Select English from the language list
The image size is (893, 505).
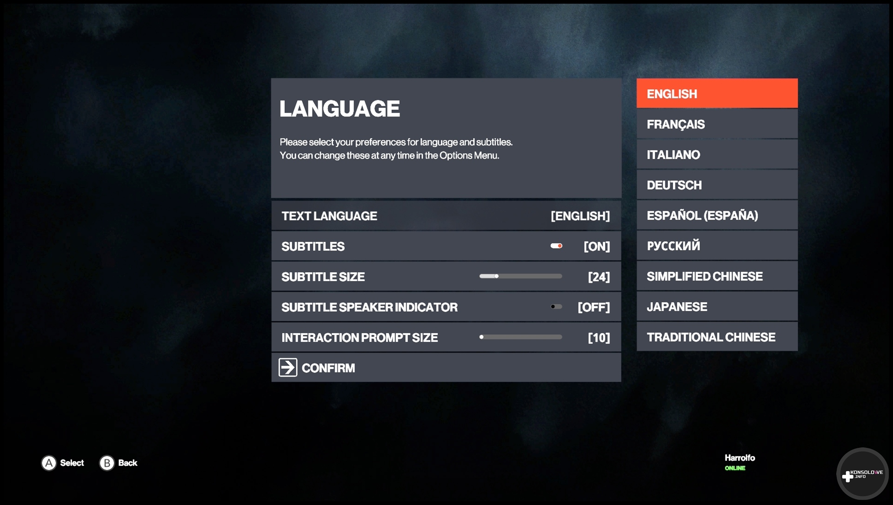717,94
